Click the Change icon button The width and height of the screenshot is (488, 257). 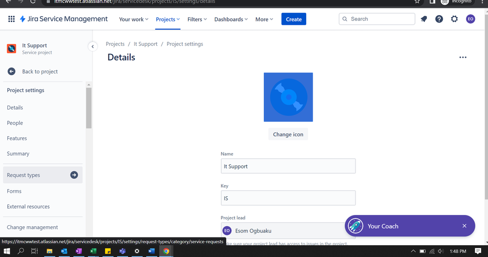tap(288, 134)
